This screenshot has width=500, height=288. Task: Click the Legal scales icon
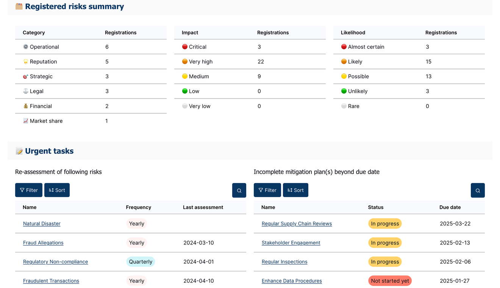26,91
